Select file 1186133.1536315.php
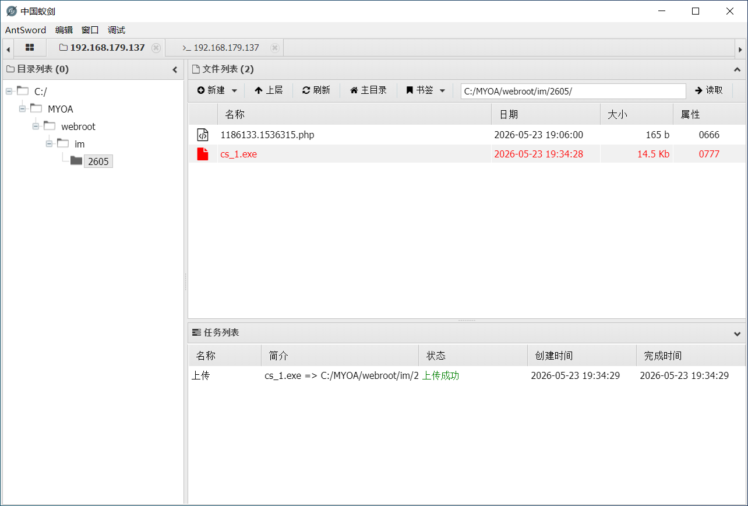The width and height of the screenshot is (748, 506). (267, 135)
